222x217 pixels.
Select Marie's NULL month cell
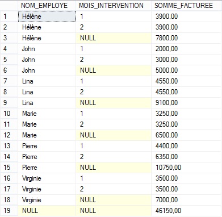tap(114, 135)
